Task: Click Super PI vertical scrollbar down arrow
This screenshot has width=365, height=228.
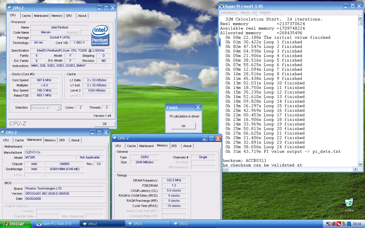Action: point(360,164)
